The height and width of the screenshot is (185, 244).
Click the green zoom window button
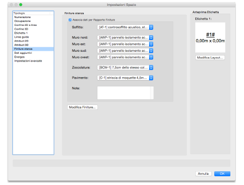pos(20,4)
